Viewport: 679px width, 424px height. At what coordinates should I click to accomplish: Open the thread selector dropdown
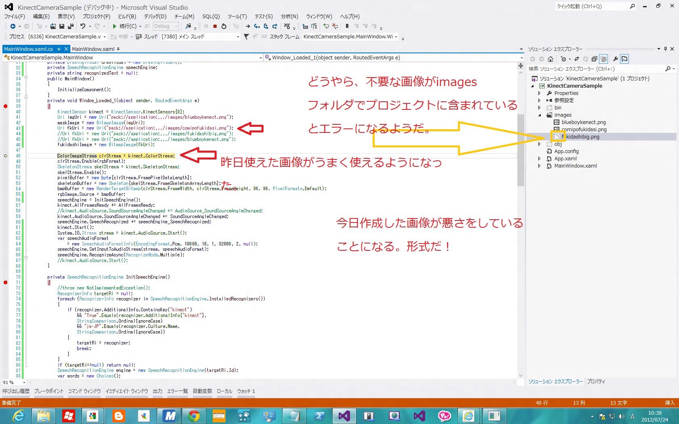tap(238, 37)
